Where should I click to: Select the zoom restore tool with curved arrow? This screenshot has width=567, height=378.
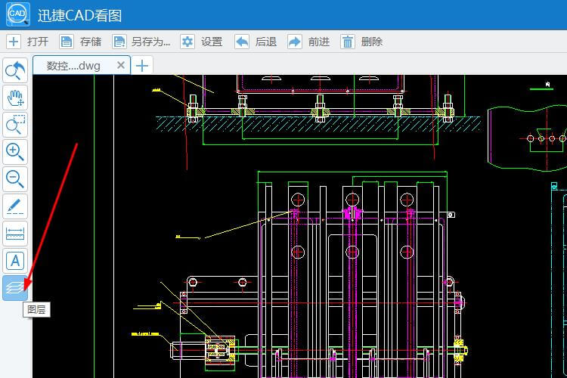(x=15, y=70)
